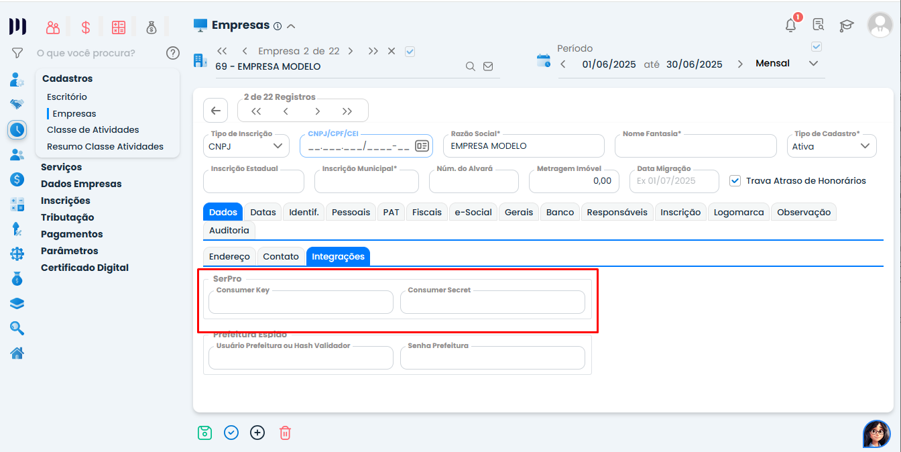Viewport: 901px width, 452px height.
Task: Click the period calendar icon
Action: pos(544,61)
